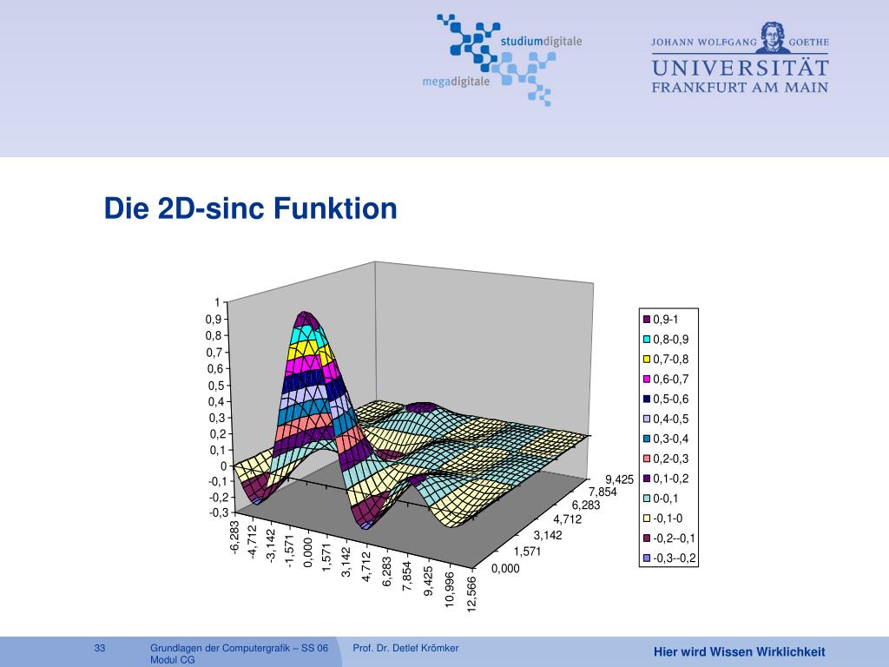Click horizontal axis label 10,996

[451, 590]
